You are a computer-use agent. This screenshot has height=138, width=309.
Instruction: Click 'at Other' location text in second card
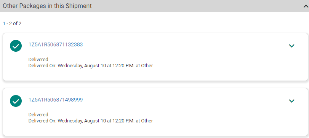pyautogui.click(x=144, y=121)
